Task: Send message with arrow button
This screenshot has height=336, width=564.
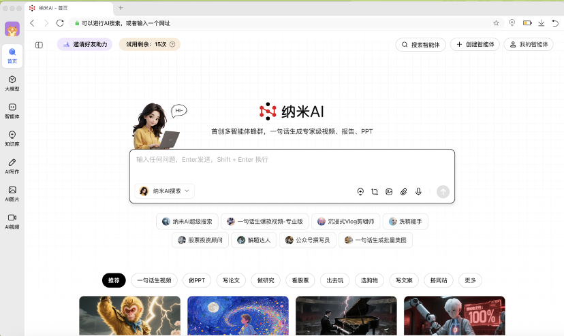Action: [443, 192]
